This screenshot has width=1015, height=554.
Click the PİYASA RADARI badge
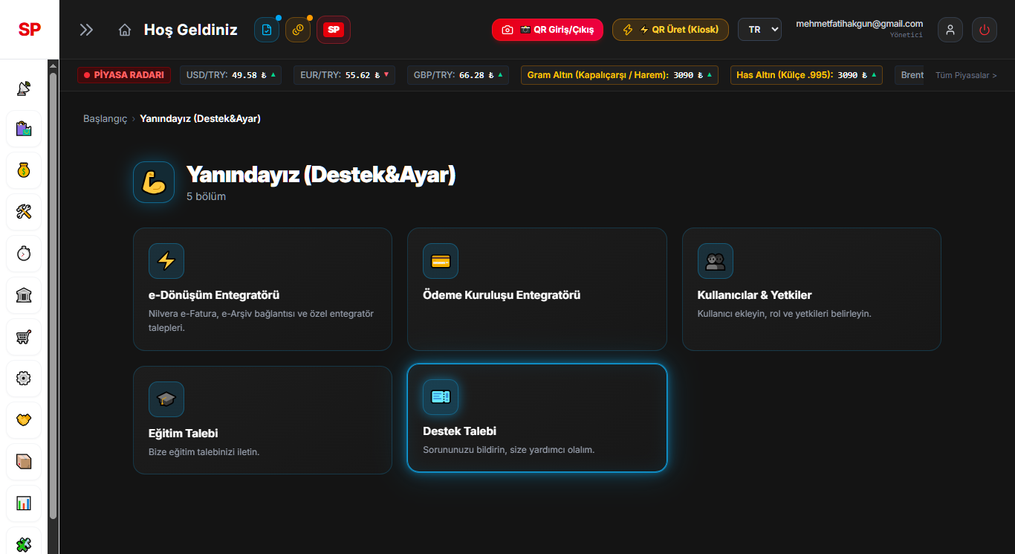point(124,75)
